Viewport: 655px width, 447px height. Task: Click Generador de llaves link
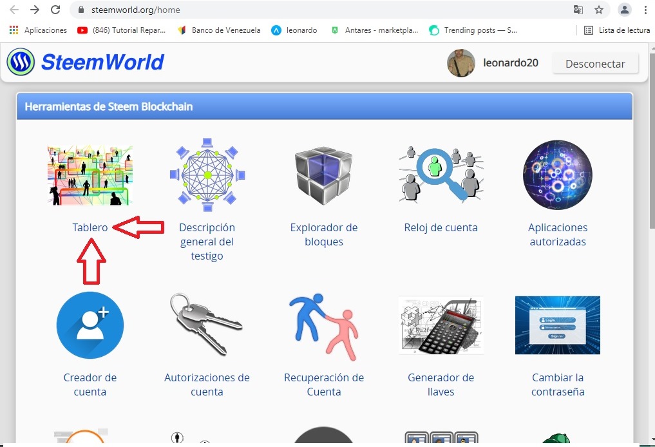441,385
